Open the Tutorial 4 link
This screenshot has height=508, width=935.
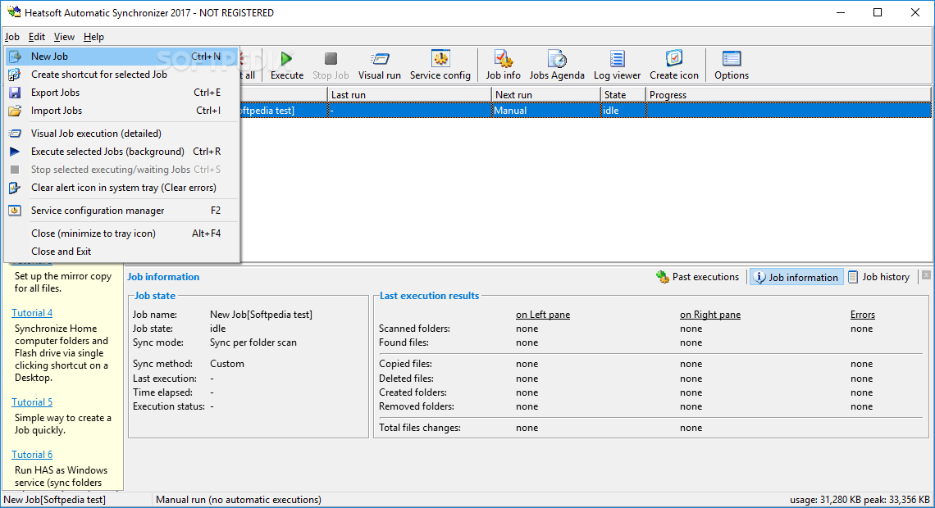[32, 313]
